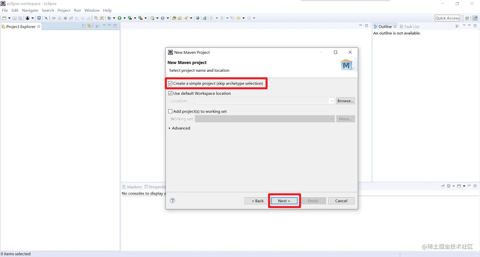This screenshot has width=480, height=257.
Task: Click the Open Console icon in console view
Action: pos(459,186)
